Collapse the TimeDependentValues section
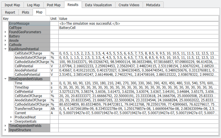 (5, 79)
